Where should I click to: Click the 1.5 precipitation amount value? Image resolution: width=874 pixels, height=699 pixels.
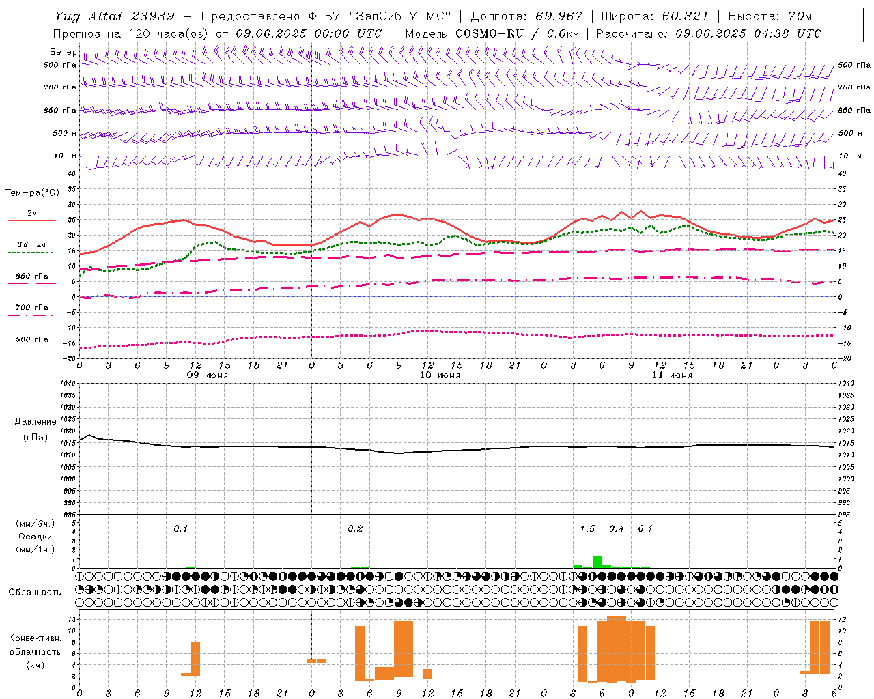[587, 529]
